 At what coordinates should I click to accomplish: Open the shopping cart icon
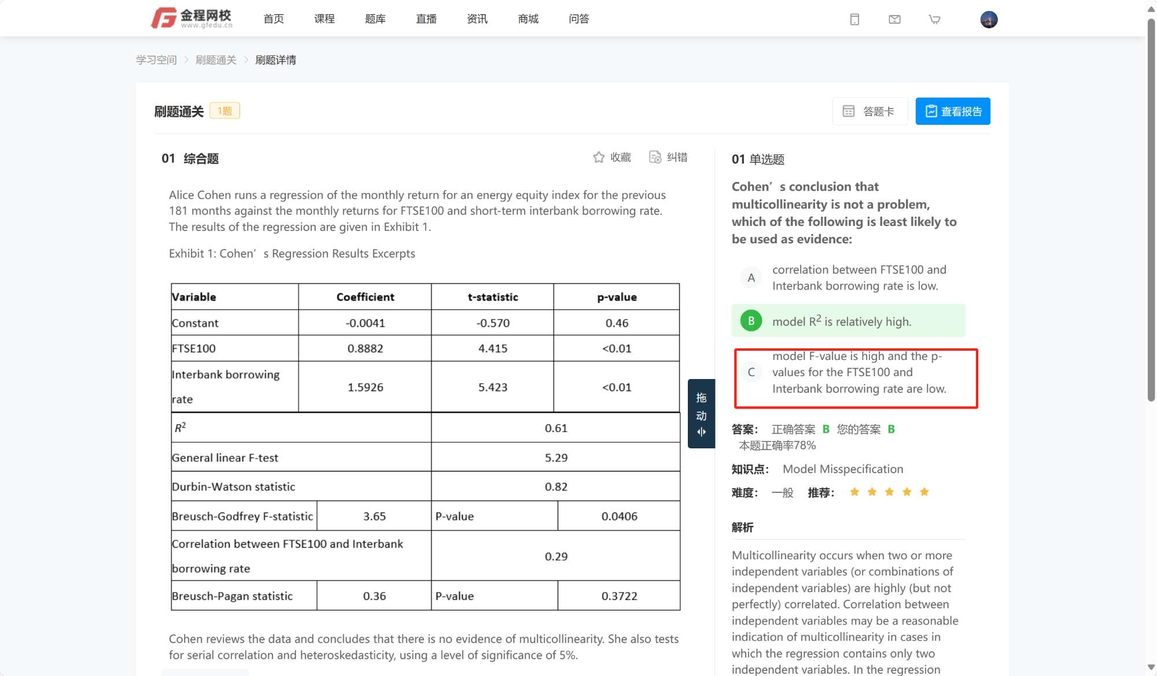[934, 20]
